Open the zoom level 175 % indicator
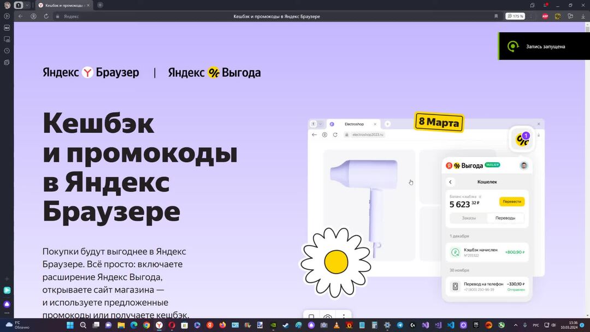Viewport: 590px width, 332px height. pyautogui.click(x=515, y=16)
